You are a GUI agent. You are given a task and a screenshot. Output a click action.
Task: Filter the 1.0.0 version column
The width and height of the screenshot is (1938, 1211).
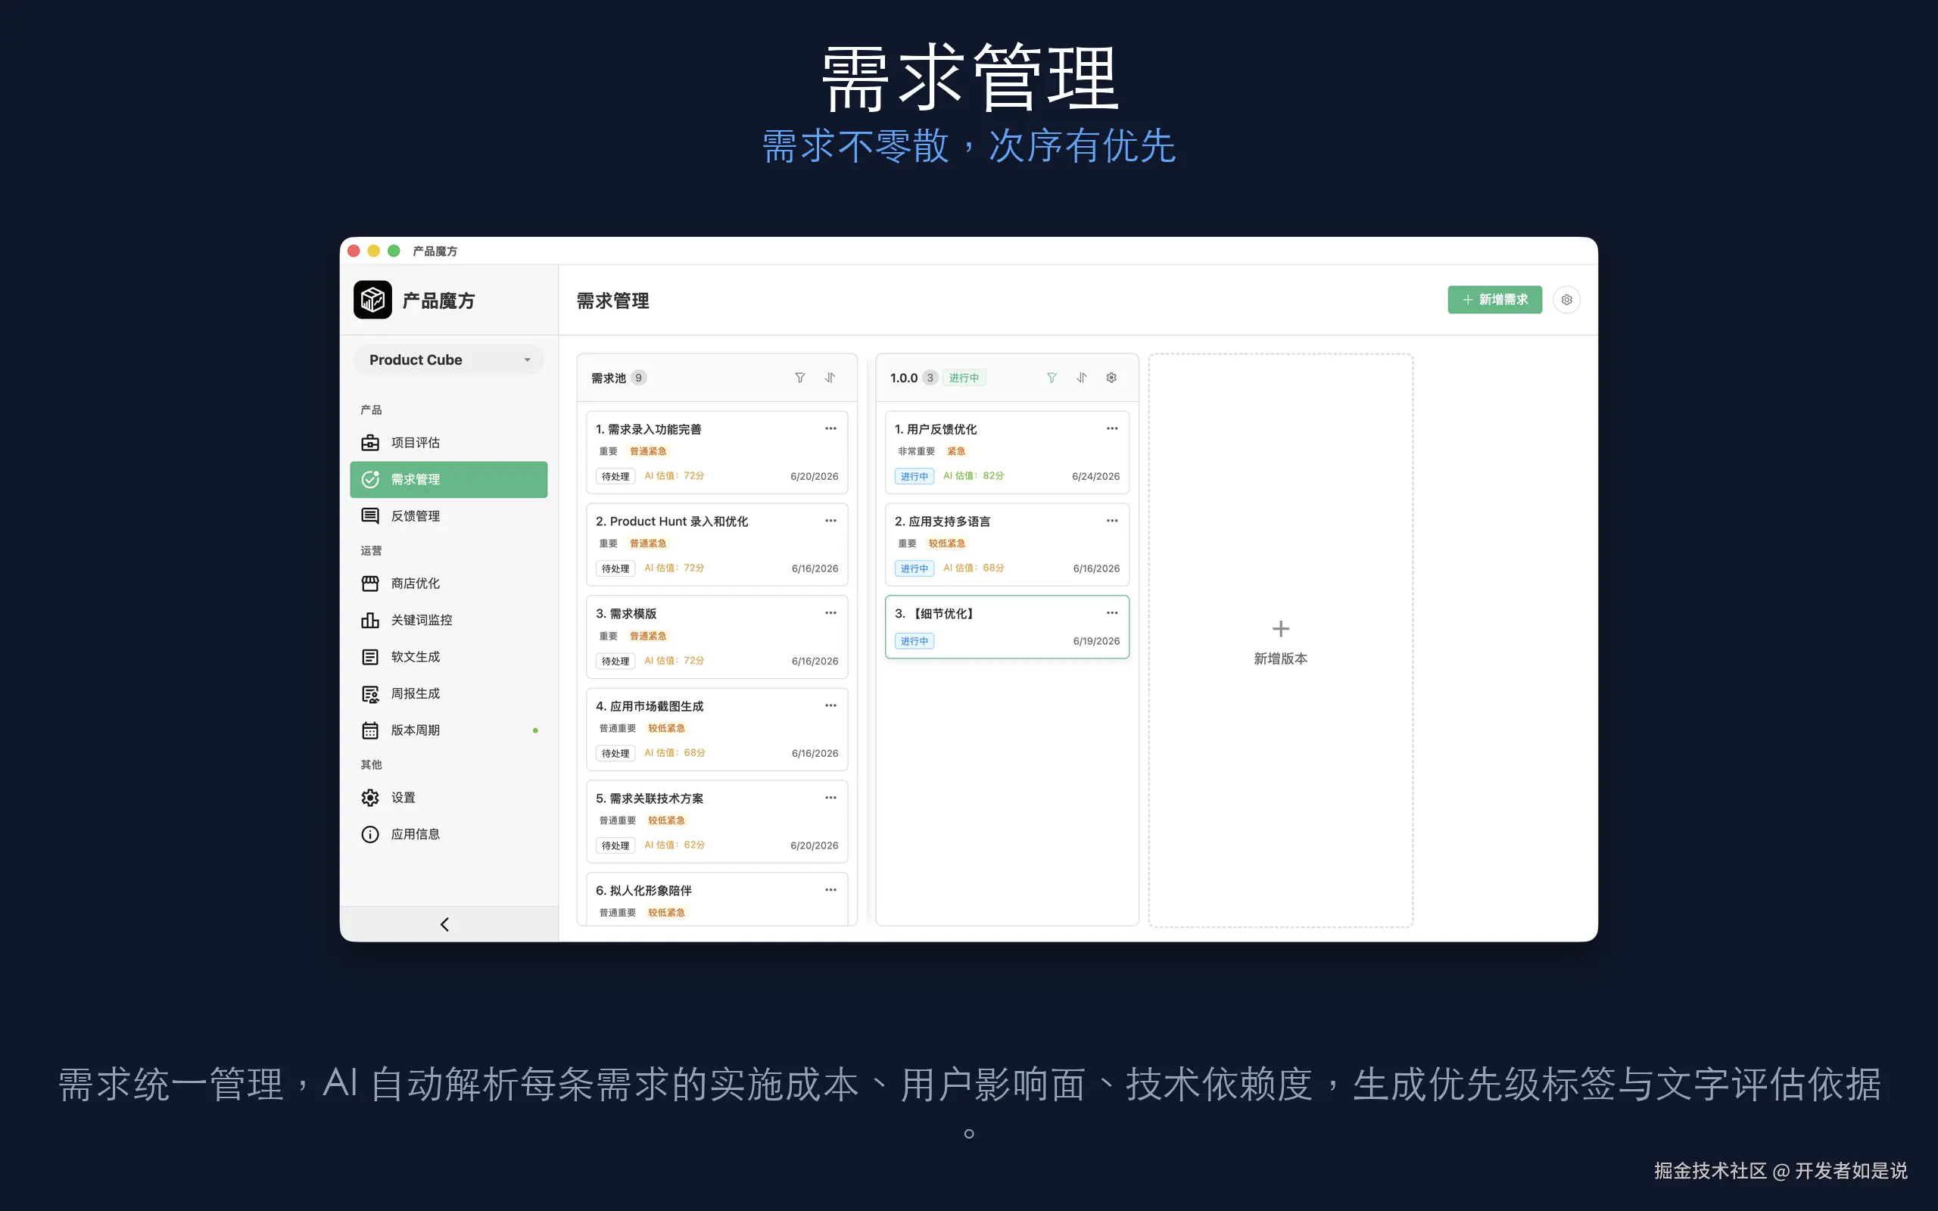pos(1052,378)
